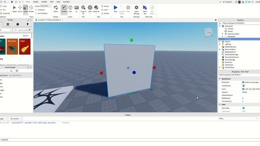Screen dimensions: 260x146
Task: Expand the SpawnLocation node
Action: click(x=223, y=34)
